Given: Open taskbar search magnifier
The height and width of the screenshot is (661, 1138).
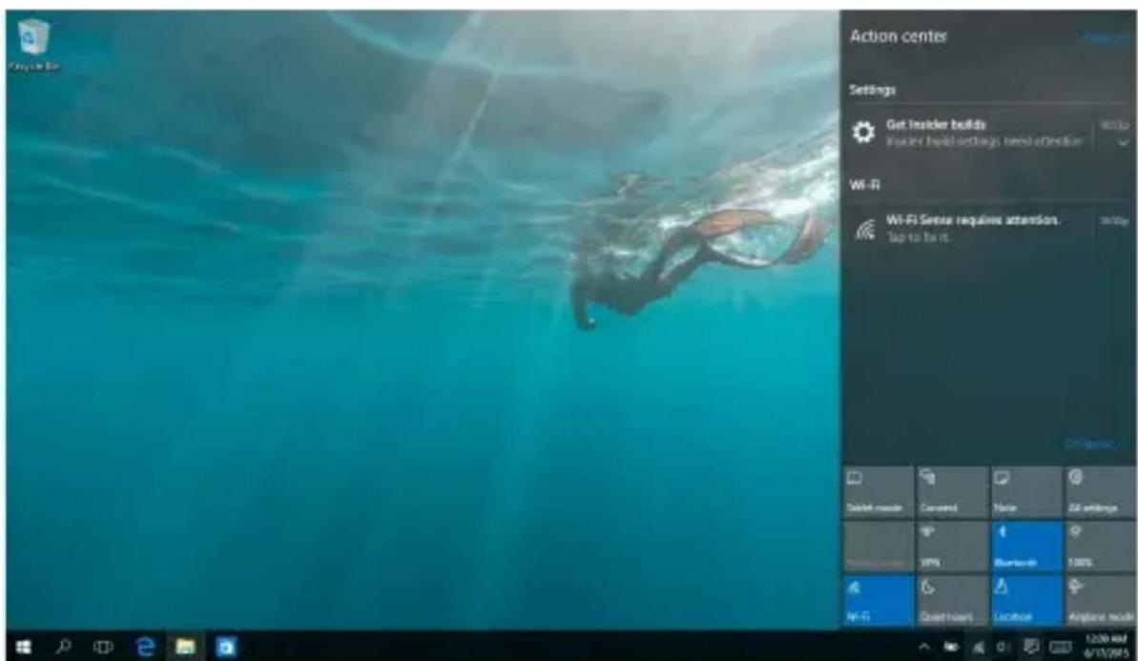Looking at the screenshot, I should [x=64, y=646].
